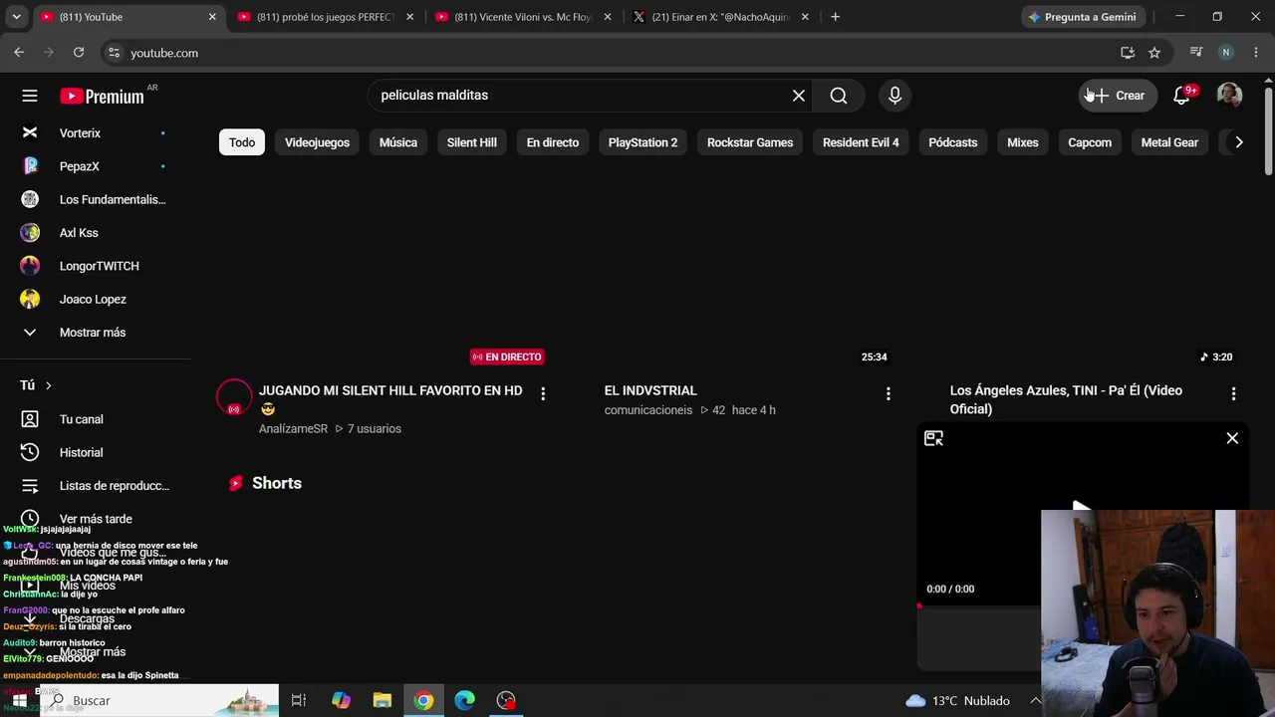Open the Chrome tab search dropdown

(16, 17)
